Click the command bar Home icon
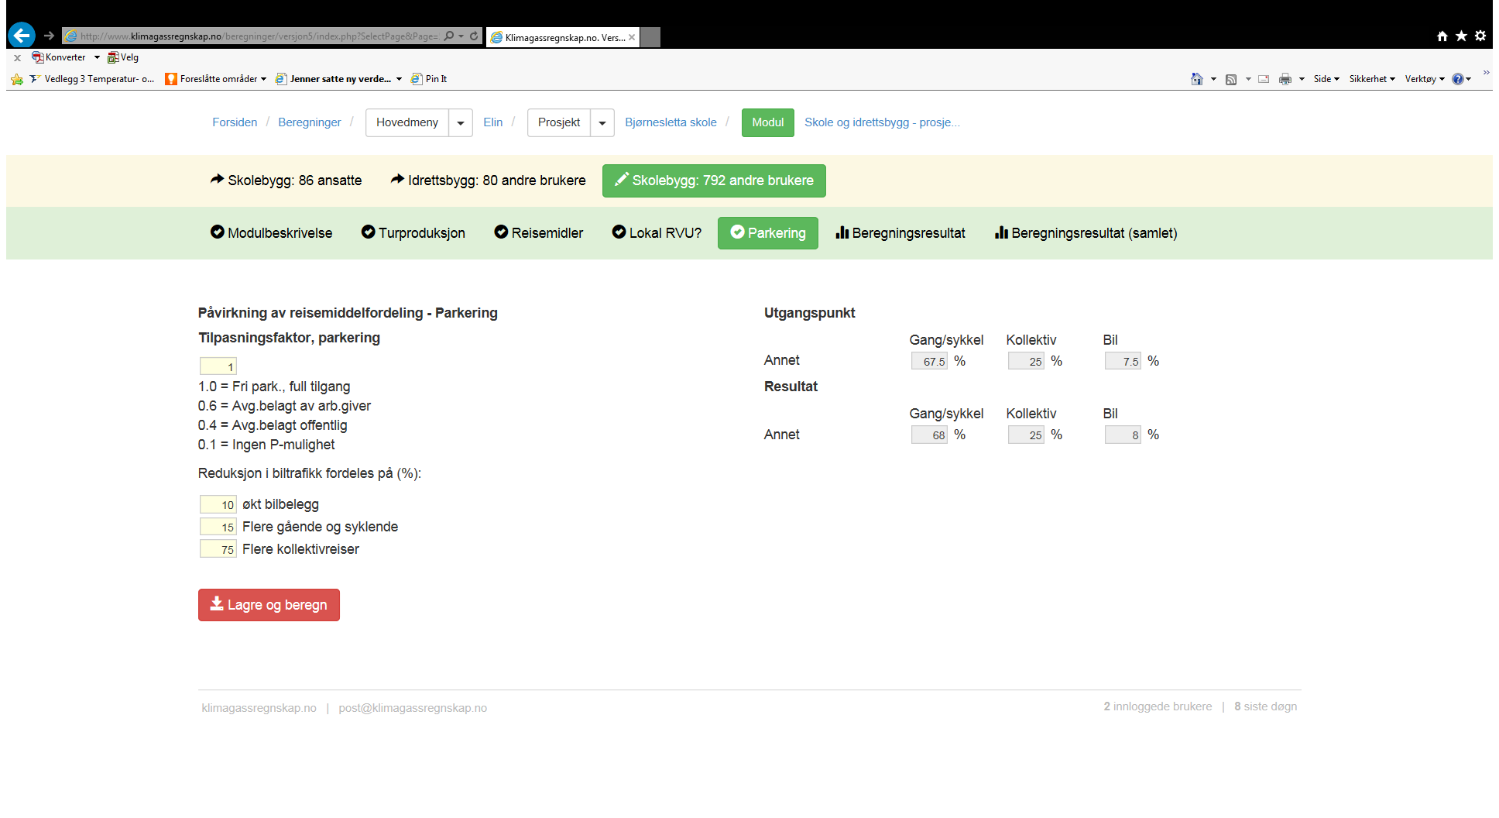 point(1197,79)
